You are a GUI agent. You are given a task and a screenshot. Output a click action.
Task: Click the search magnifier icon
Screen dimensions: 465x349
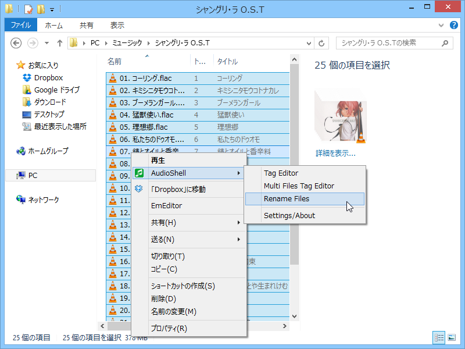443,42
